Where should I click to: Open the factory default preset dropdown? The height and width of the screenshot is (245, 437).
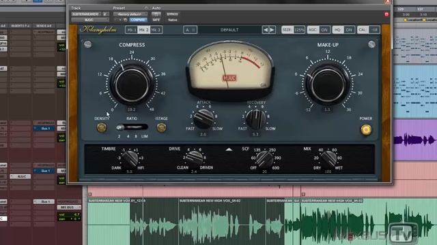[130, 14]
